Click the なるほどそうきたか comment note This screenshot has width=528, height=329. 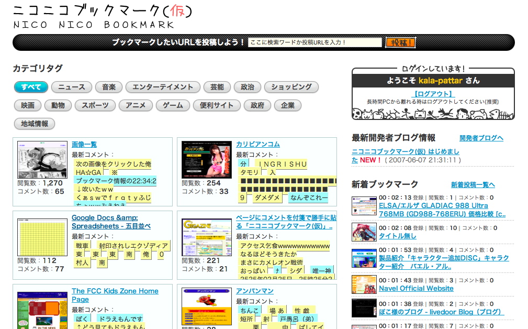coord(268,254)
